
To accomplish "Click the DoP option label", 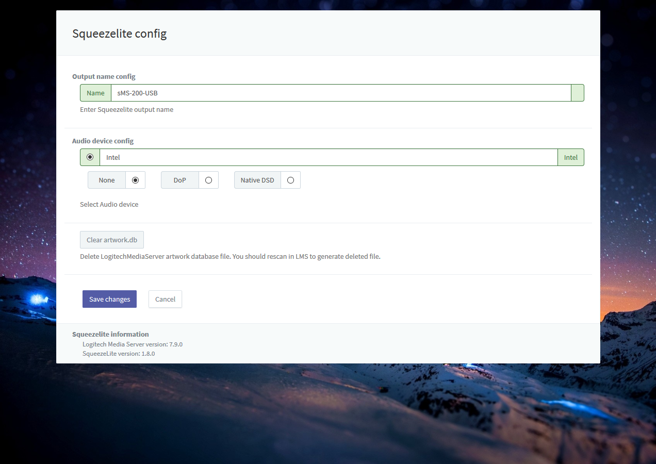I will [x=179, y=180].
